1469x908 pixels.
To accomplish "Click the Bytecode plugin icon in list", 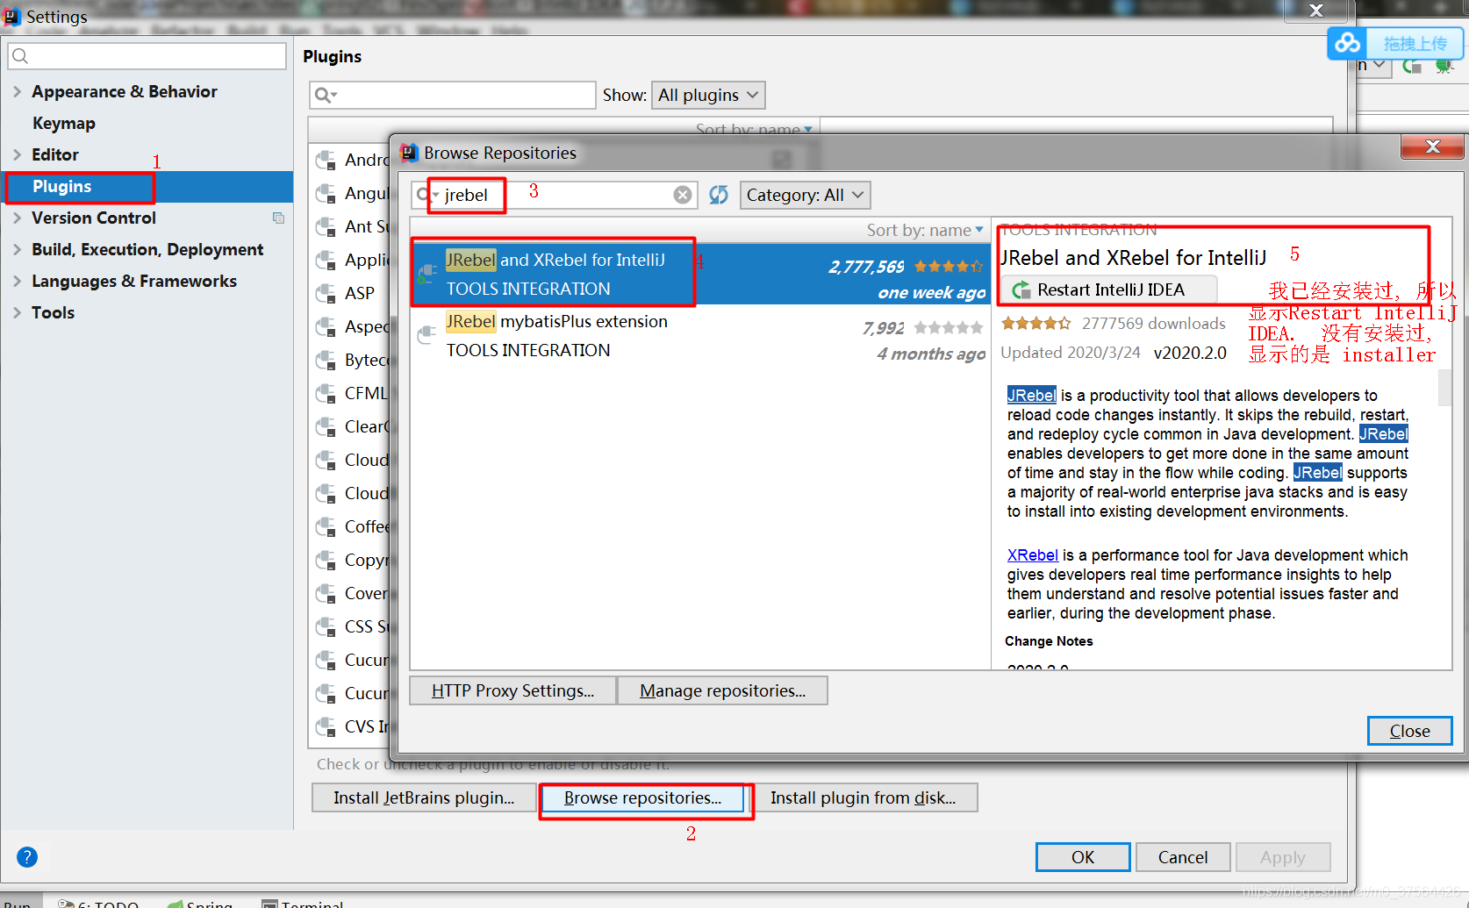I will tap(326, 360).
